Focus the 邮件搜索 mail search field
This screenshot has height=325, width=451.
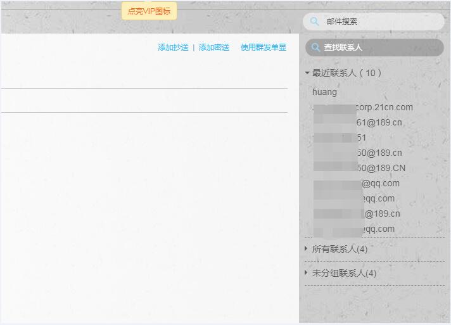tap(380, 22)
